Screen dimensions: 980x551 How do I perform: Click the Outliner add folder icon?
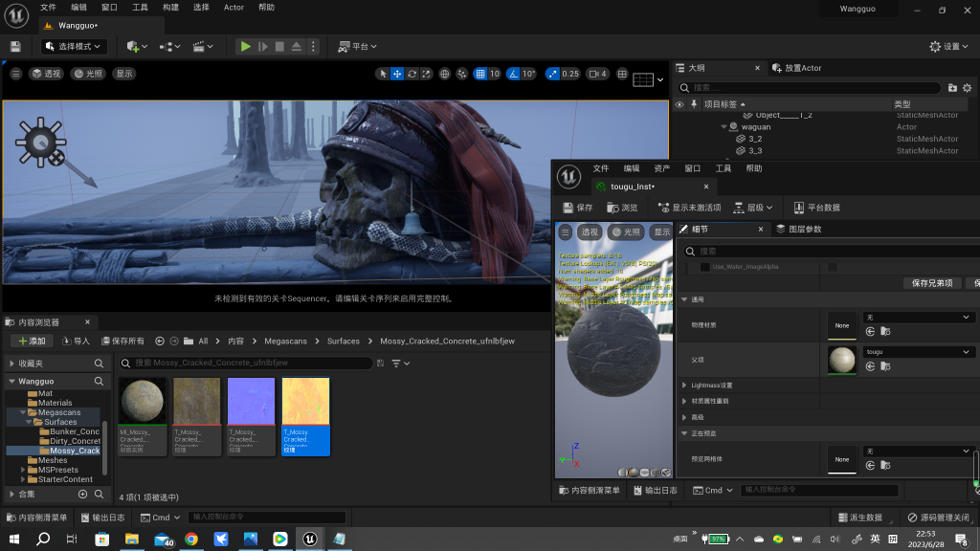(x=952, y=88)
